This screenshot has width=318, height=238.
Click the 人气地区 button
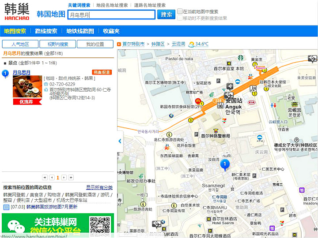tap(20, 44)
